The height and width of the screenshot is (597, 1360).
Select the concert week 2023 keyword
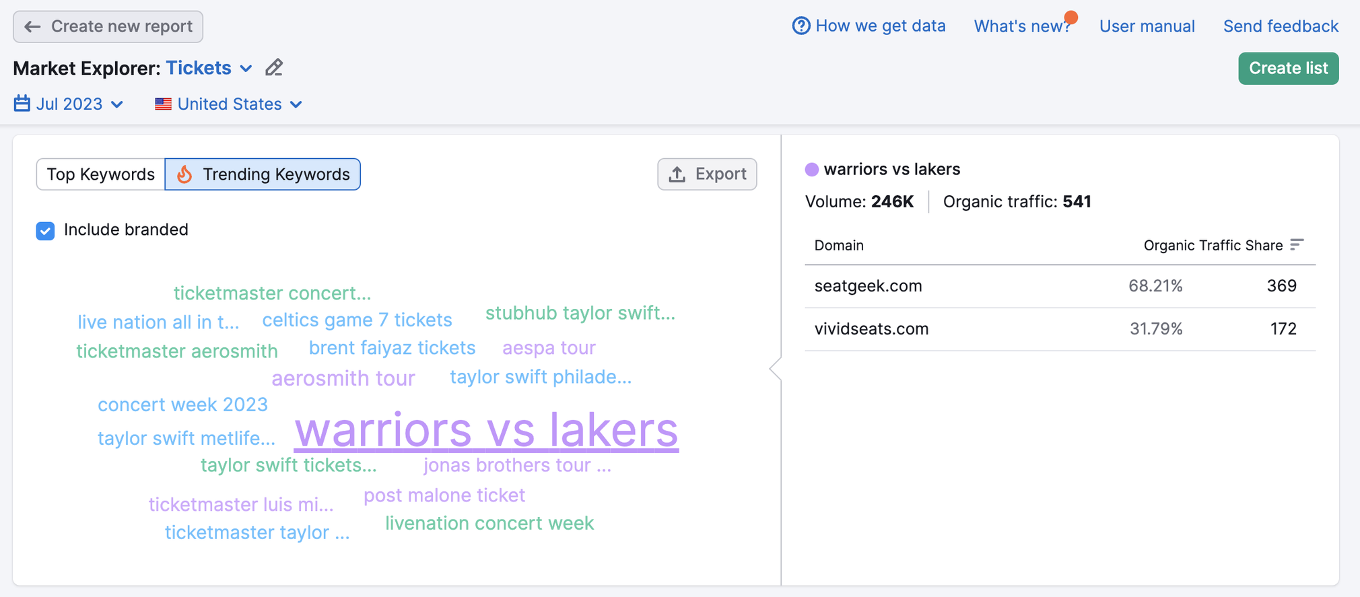click(182, 405)
